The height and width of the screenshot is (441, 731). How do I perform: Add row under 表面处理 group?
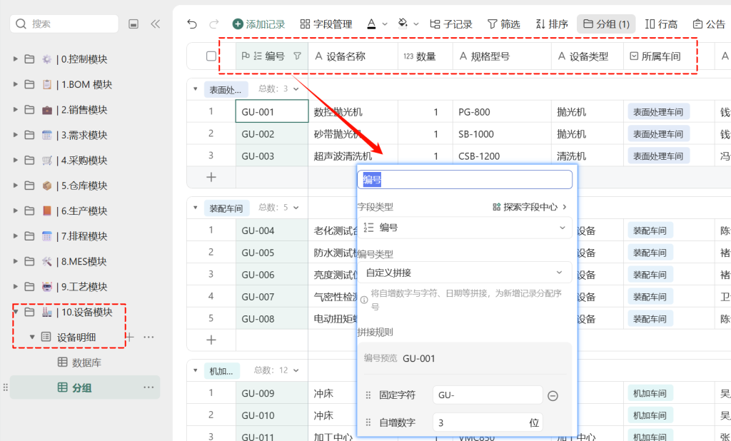coord(211,177)
